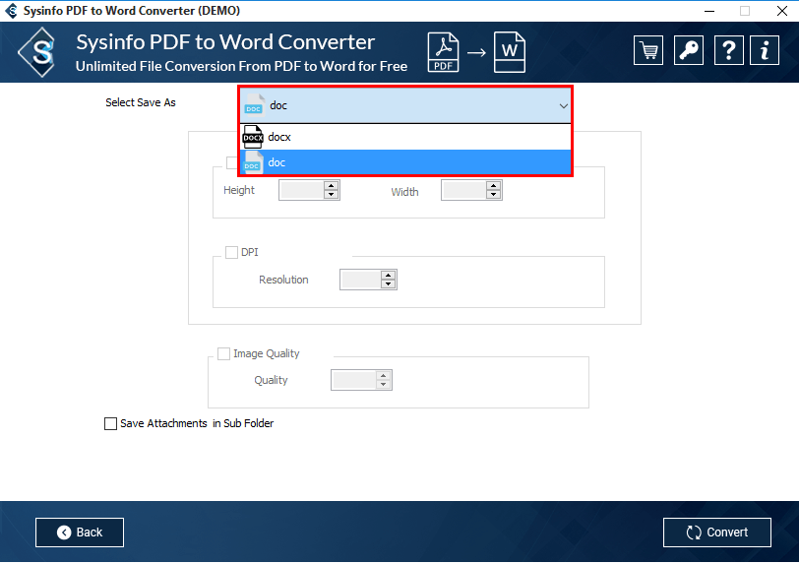Collapse the Save As dropdown arrow
Screen dimensions: 799x564
pos(563,105)
